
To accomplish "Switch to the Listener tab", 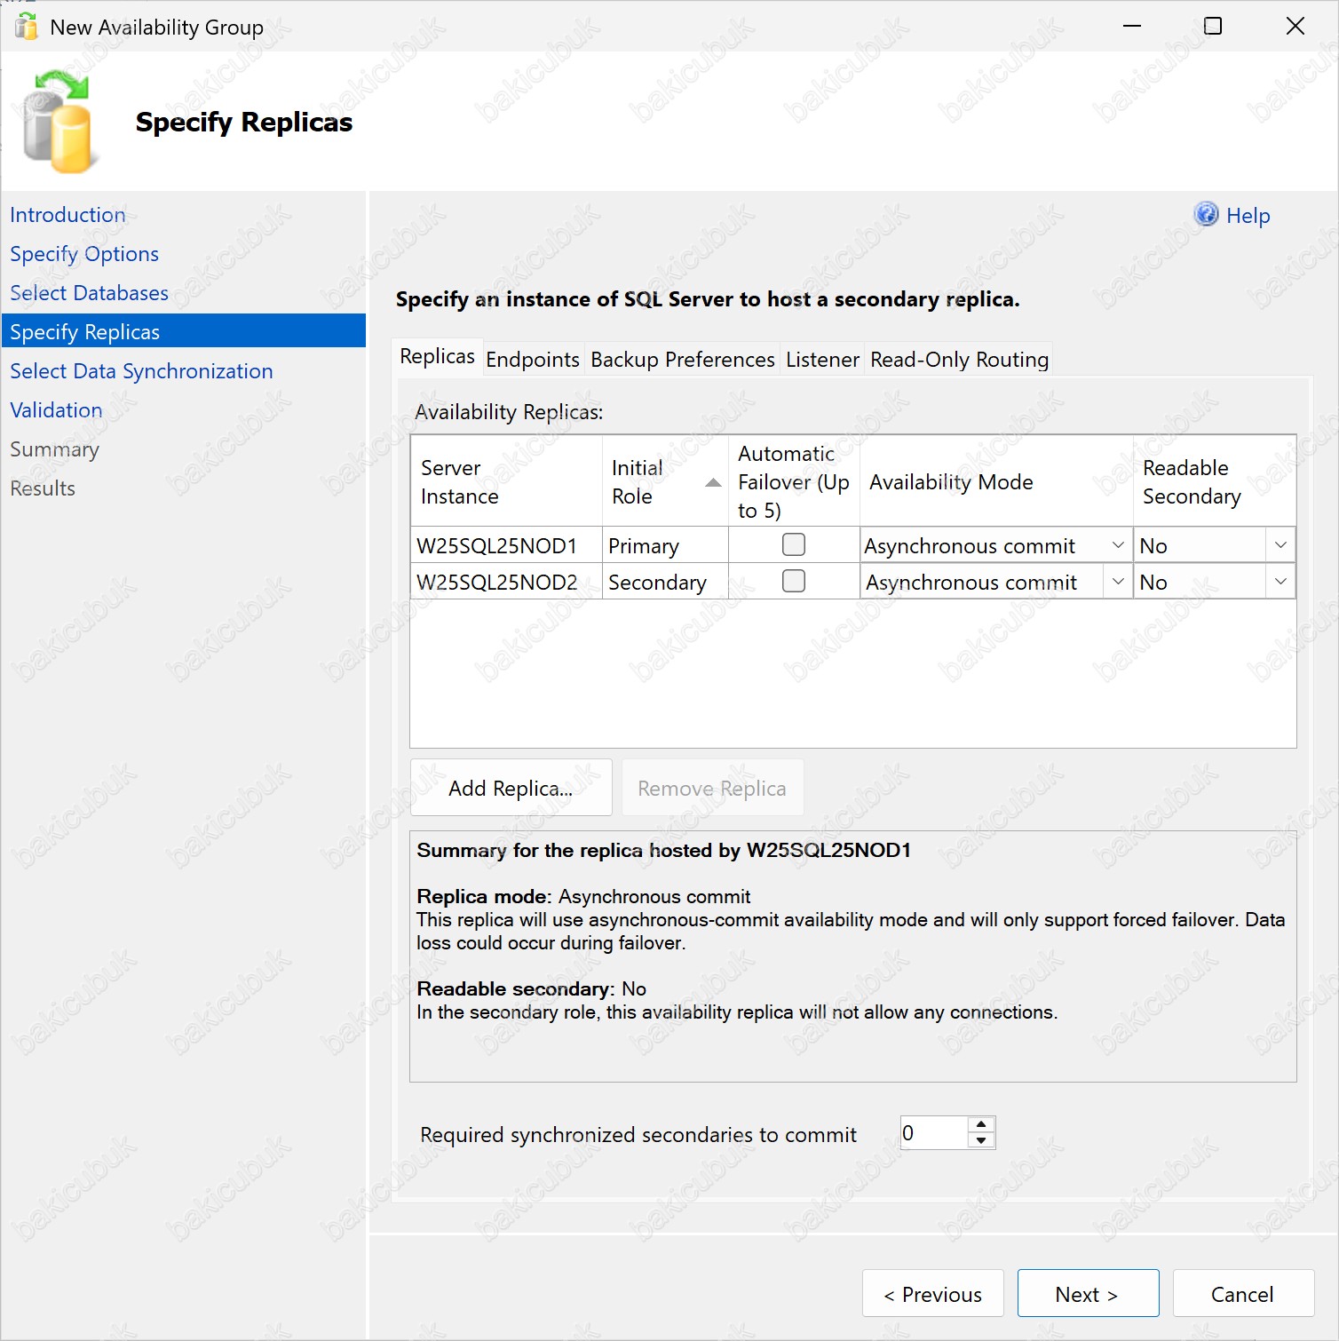I will click(x=822, y=360).
